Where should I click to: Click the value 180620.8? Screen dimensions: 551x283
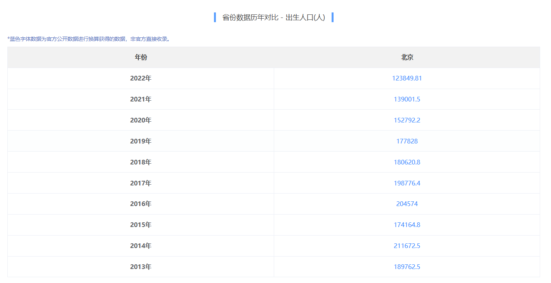[x=407, y=162]
